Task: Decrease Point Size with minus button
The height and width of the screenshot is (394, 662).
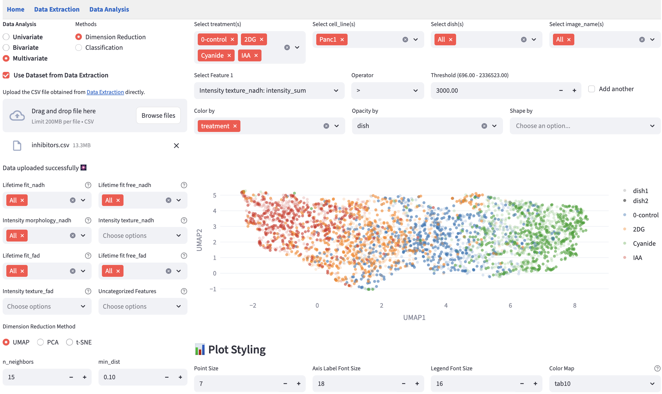Action: pos(285,384)
